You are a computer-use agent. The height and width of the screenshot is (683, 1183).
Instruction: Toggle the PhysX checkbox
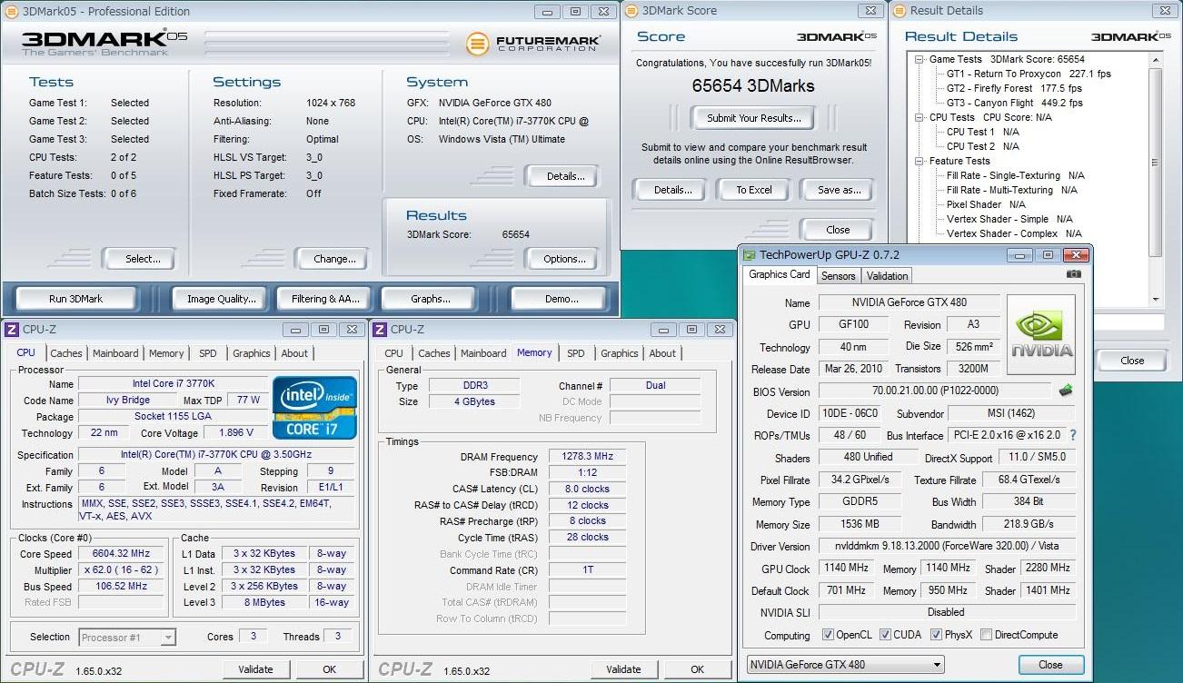(x=936, y=635)
